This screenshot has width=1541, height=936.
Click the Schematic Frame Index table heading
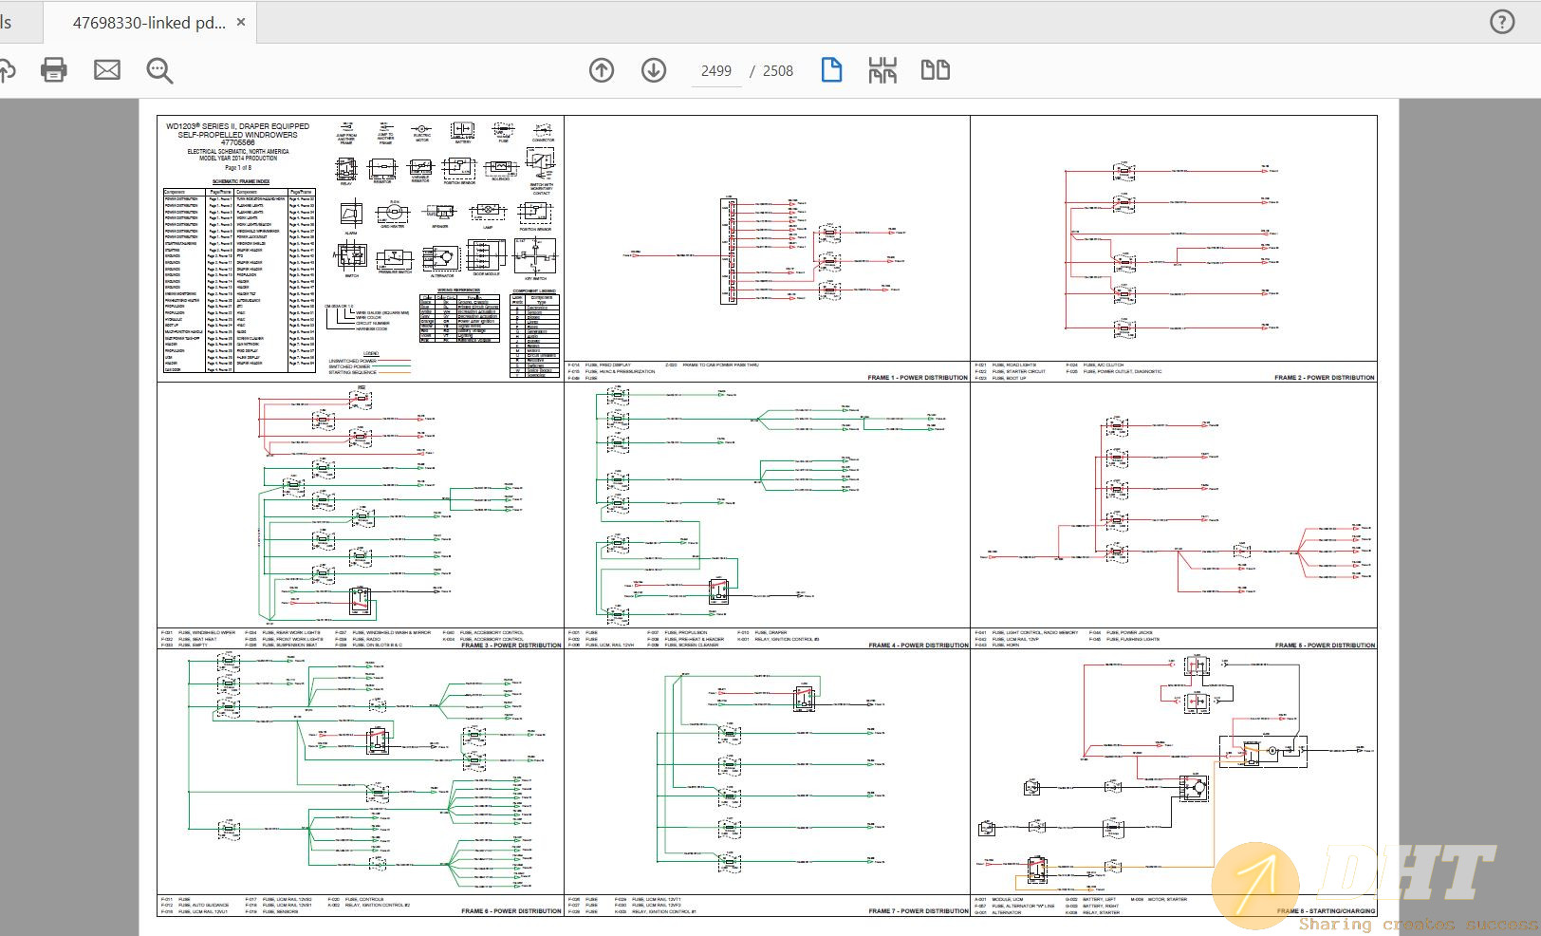click(241, 181)
